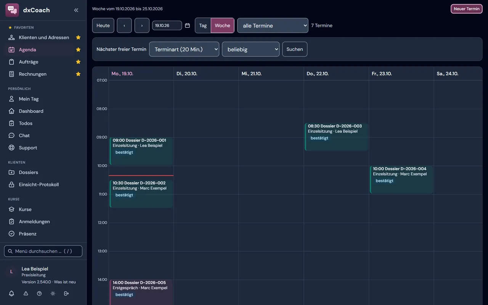This screenshot has height=305, width=488.
Task: Open the 14:00 Dossier D-2026-005 Erstgespräch appointment
Action: (x=141, y=292)
